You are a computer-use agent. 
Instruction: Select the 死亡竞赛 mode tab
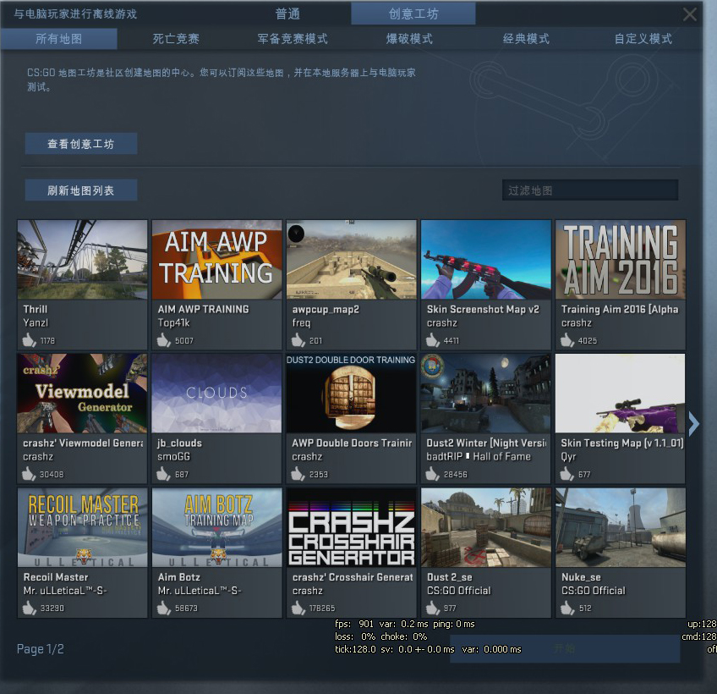[176, 39]
